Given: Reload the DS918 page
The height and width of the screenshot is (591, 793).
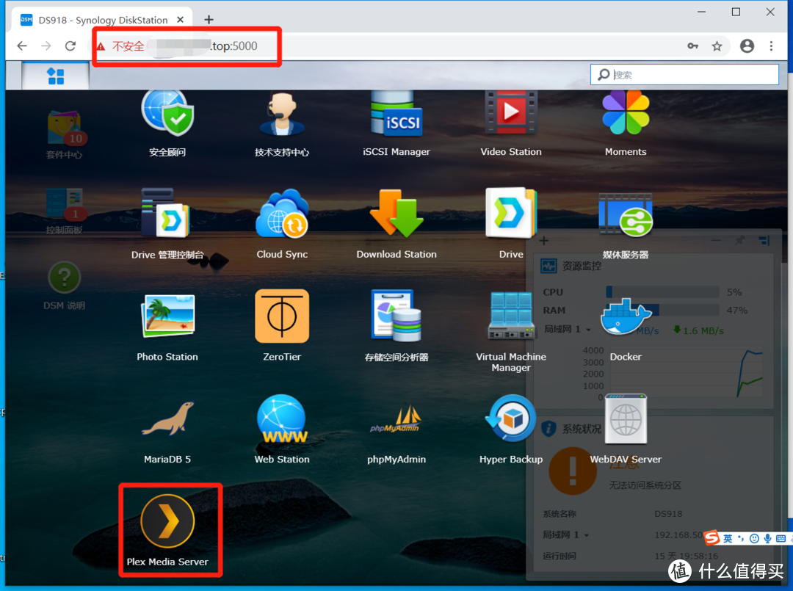Looking at the screenshot, I should [70, 46].
